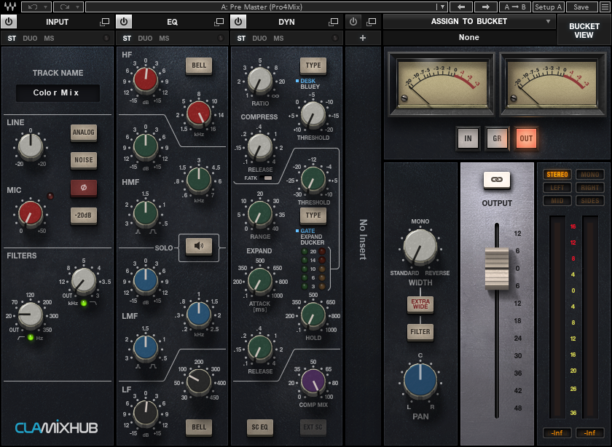Click the WIDTH knob
The width and height of the screenshot is (612, 447).
tap(420, 247)
